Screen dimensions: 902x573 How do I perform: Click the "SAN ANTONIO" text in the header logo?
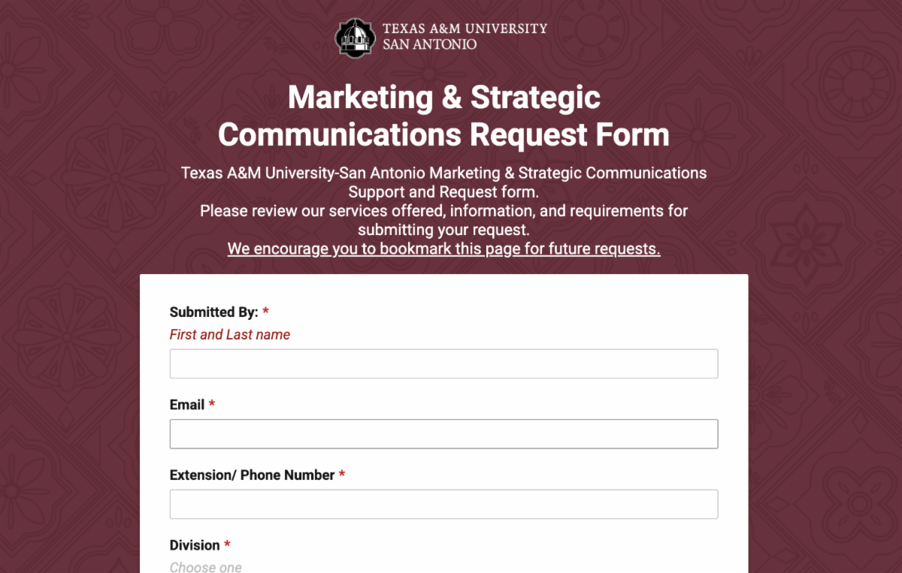pyautogui.click(x=429, y=44)
